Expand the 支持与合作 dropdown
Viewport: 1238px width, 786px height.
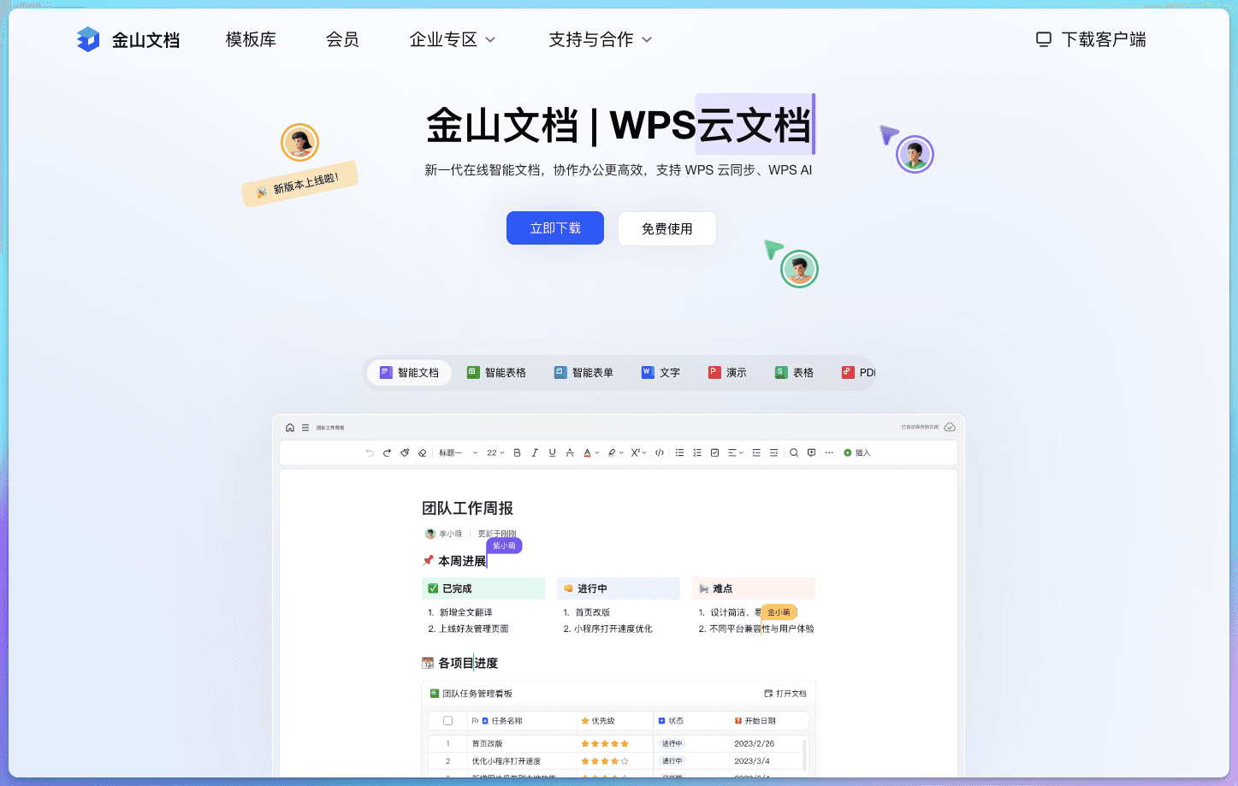[601, 39]
